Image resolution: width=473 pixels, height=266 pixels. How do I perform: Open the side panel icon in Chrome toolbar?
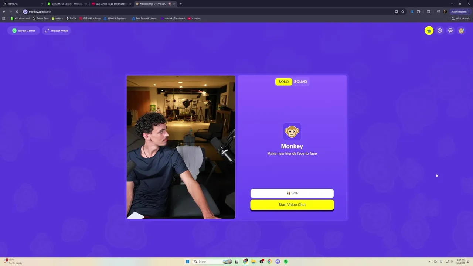point(428,11)
